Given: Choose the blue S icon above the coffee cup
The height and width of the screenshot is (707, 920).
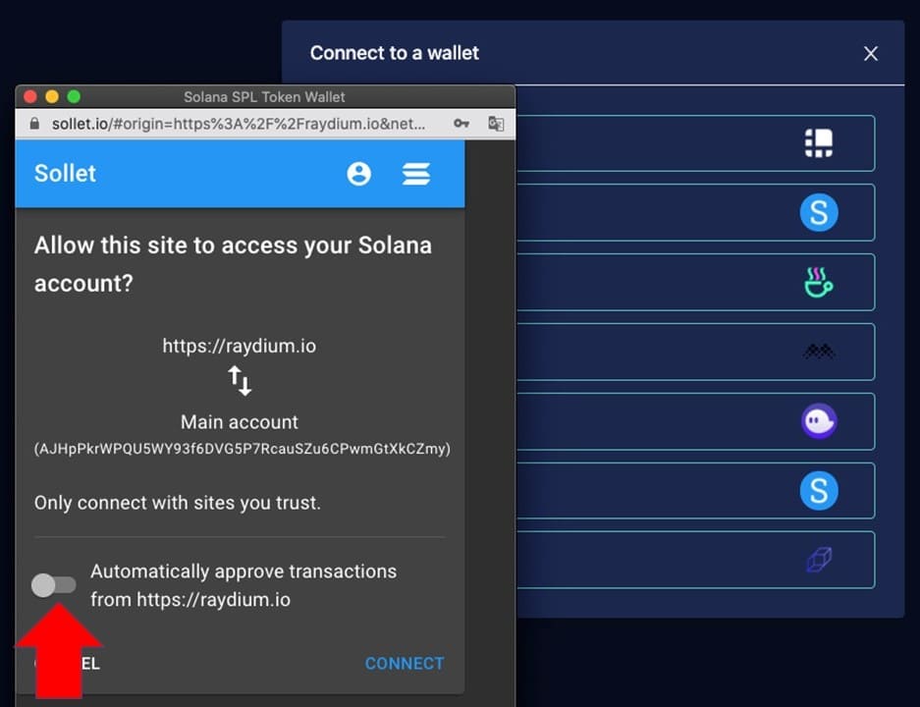Looking at the screenshot, I should [x=819, y=212].
